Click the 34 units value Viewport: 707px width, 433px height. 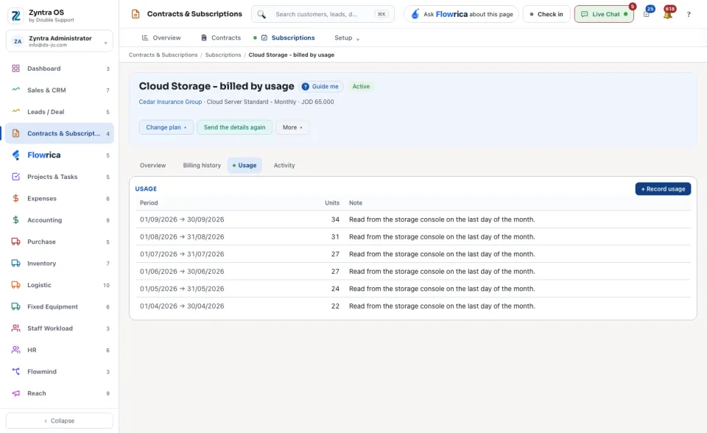[x=335, y=219]
